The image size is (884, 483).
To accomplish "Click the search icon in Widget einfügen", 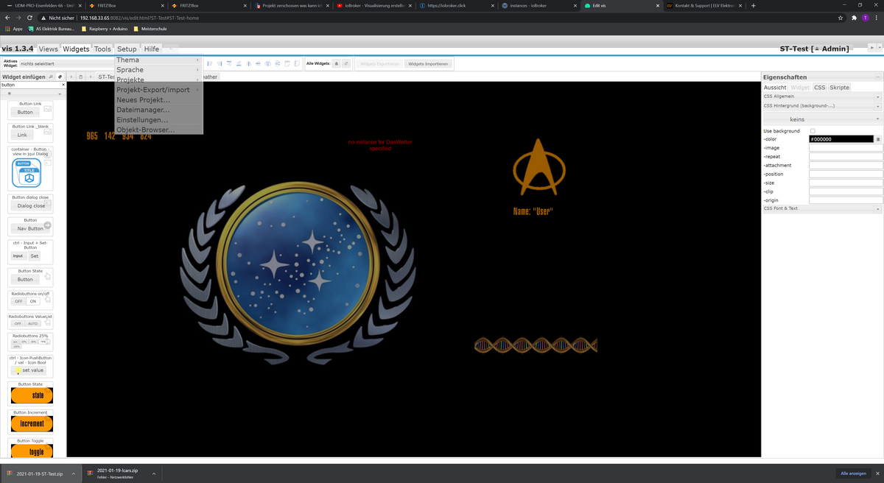I will pyautogui.click(x=50, y=77).
